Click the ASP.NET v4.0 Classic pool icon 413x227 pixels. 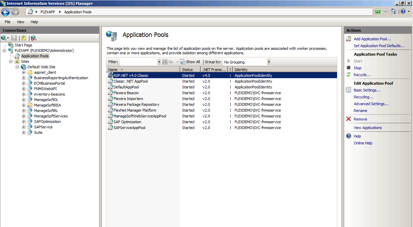[110, 75]
